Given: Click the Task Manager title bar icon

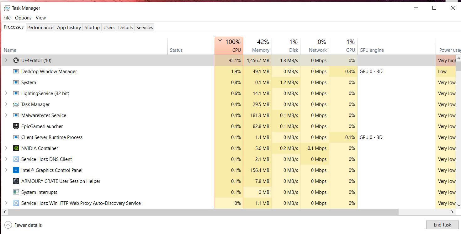Looking at the screenshot, I should pyautogui.click(x=7, y=8).
